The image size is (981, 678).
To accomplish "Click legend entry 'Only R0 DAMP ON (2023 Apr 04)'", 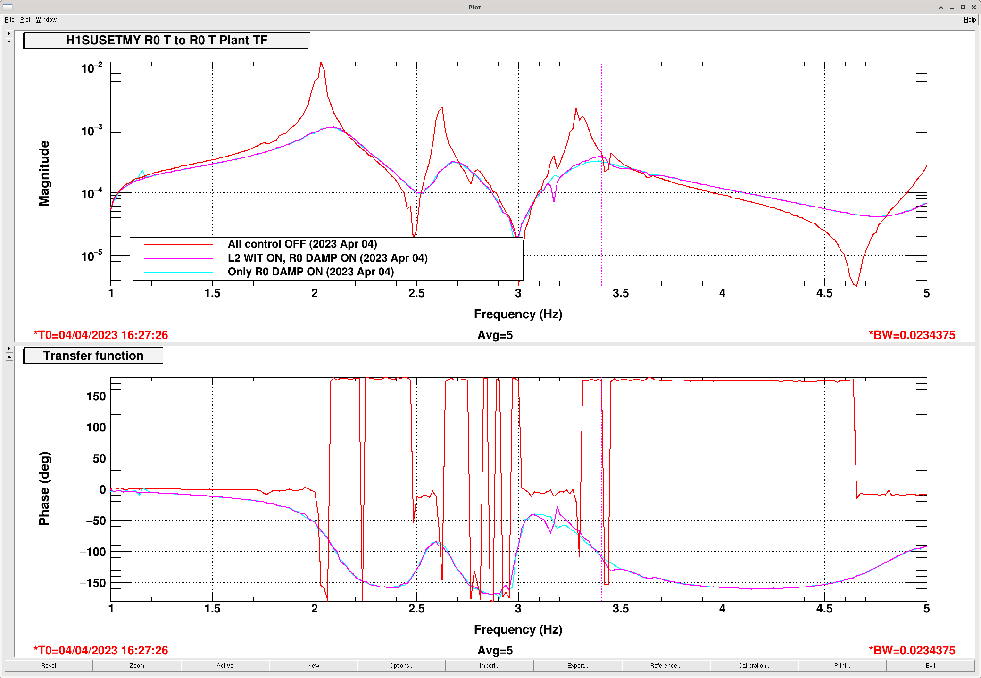I will coord(311,272).
